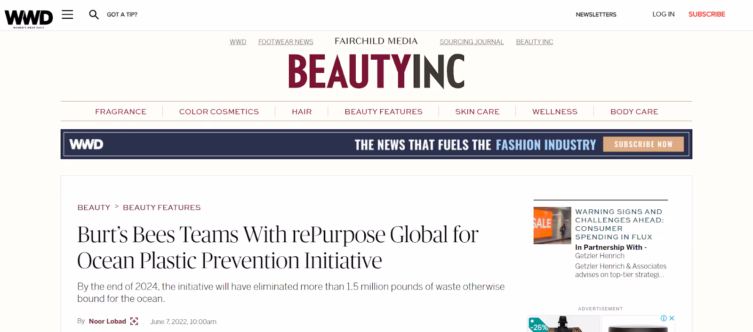Open the Sale thumbnail in sidebar
This screenshot has width=753, height=332.
(x=552, y=225)
